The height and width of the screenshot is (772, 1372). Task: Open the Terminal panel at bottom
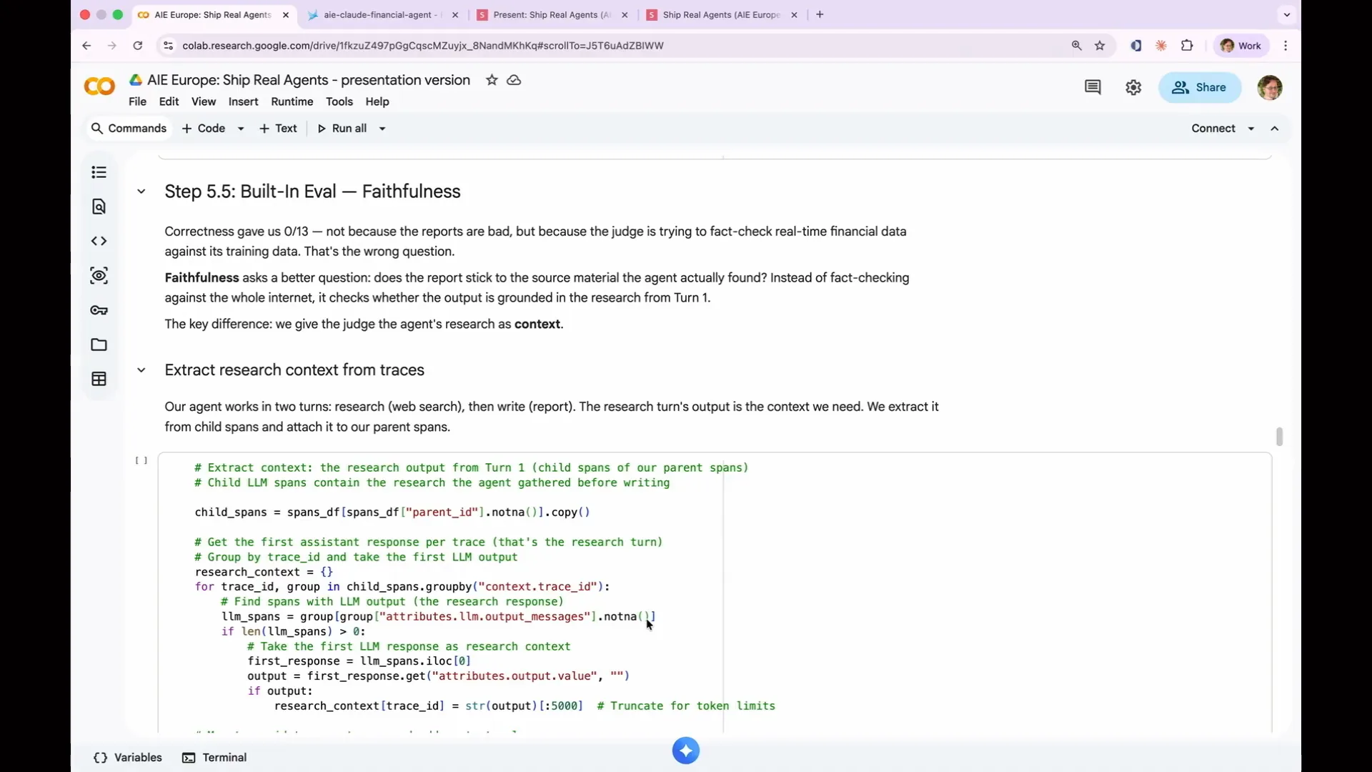pos(214,758)
